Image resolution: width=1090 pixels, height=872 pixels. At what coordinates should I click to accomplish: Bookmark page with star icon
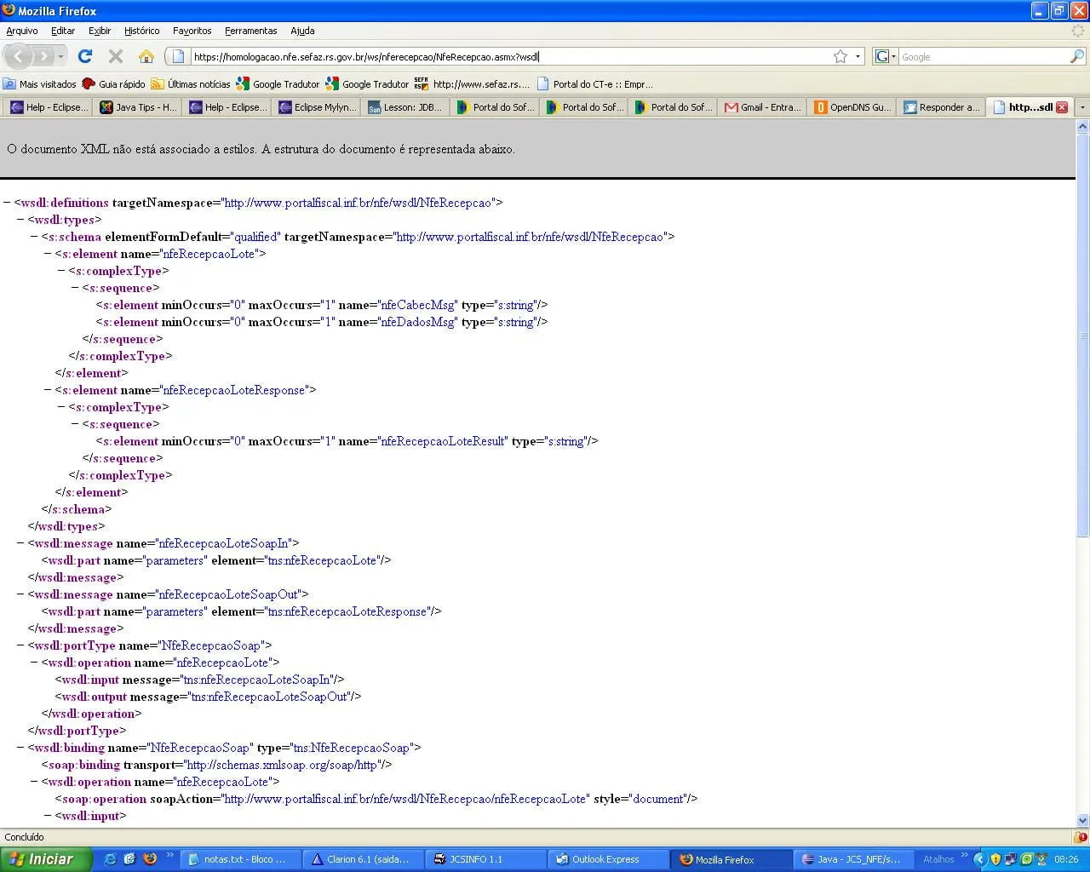[x=840, y=56]
